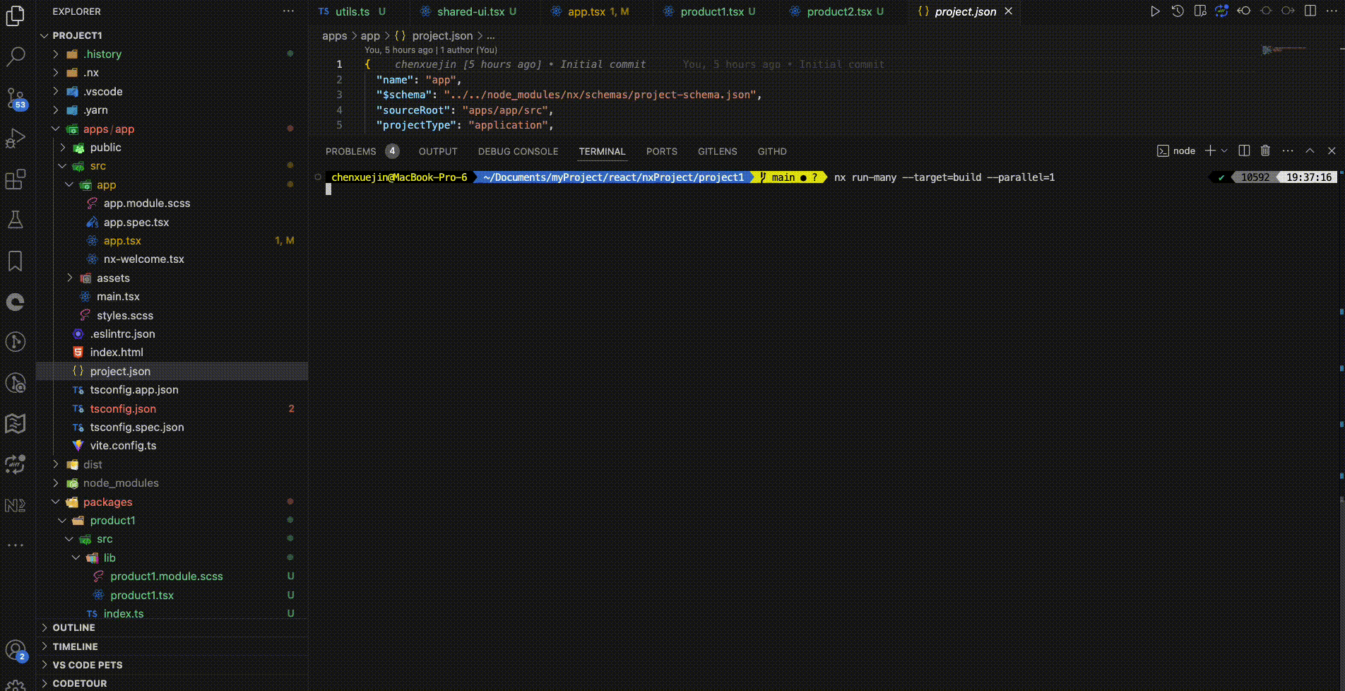
Task: Open .eslintrc.json file
Action: click(172, 333)
